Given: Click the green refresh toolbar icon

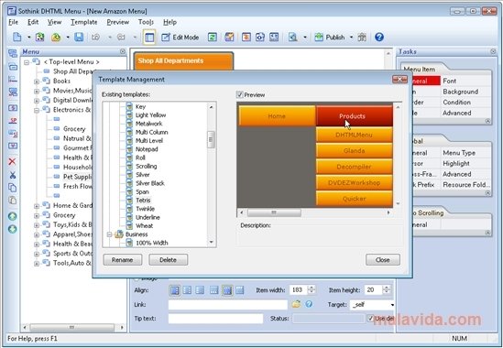Looking at the screenshot, I should pyautogui.click(x=212, y=38).
